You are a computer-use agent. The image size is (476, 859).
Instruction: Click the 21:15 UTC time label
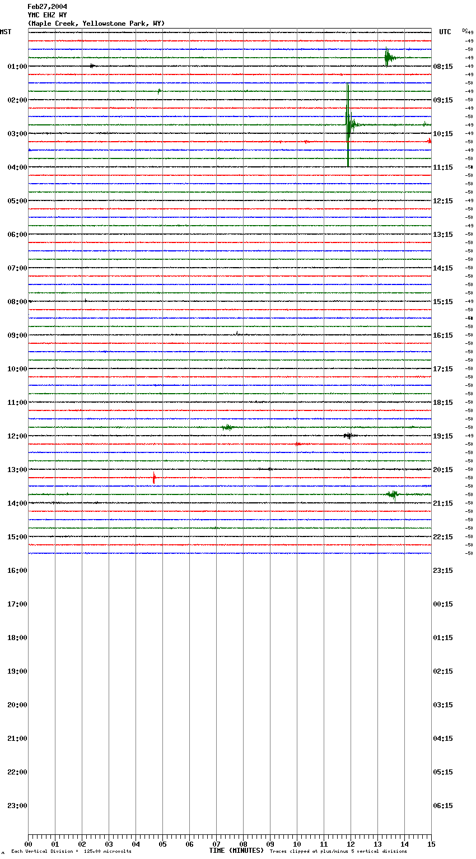[x=443, y=503]
